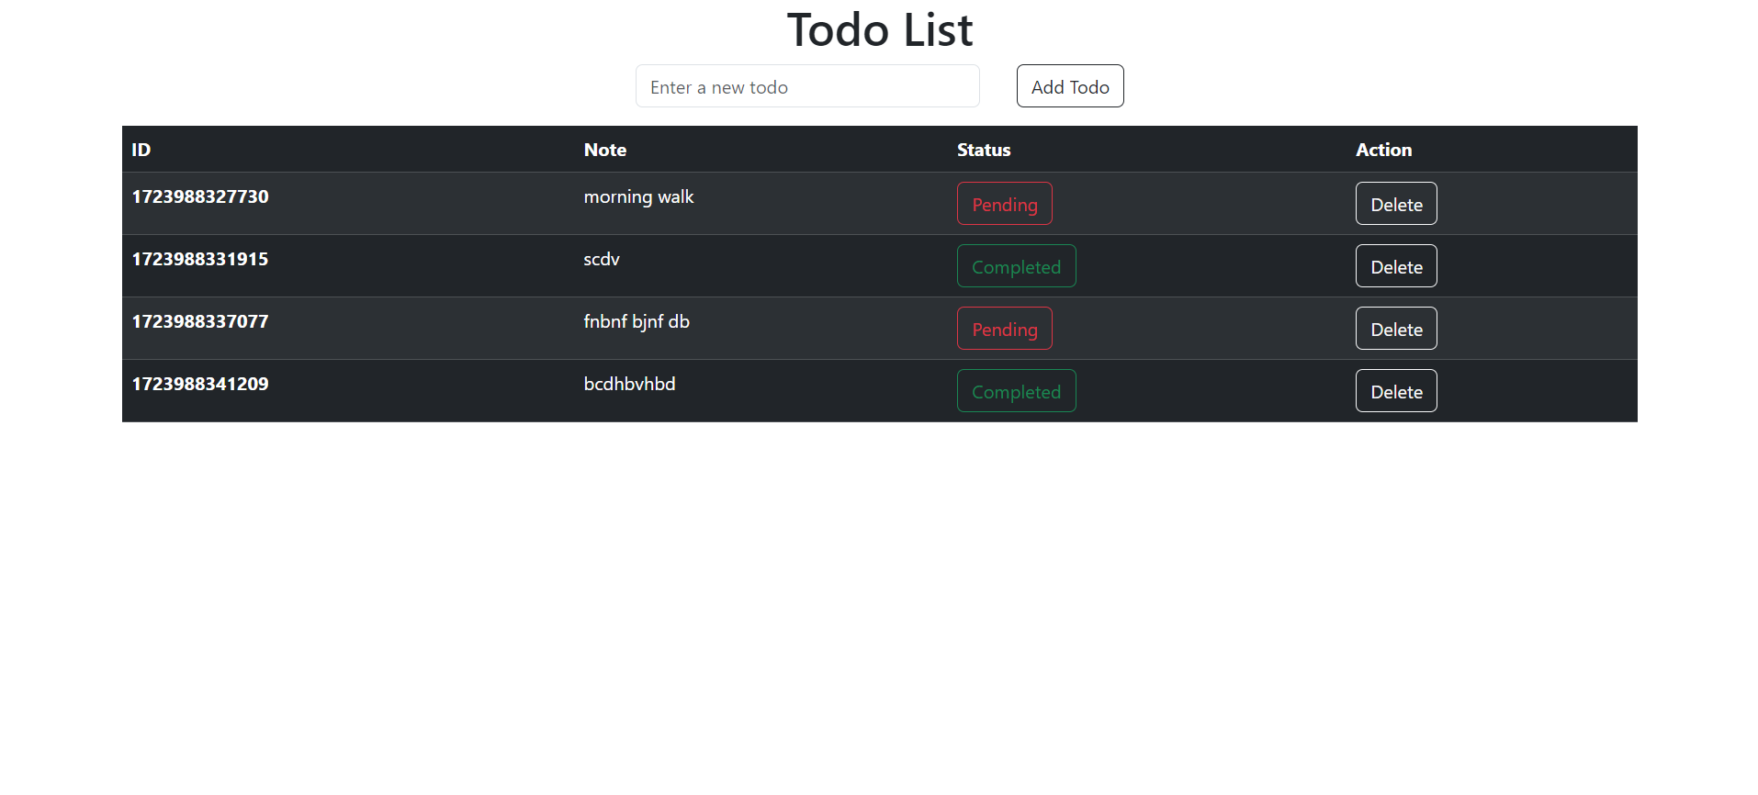Click the 'Enter a new todo' input field
Viewport: 1758px width, 795px height.
(x=807, y=86)
